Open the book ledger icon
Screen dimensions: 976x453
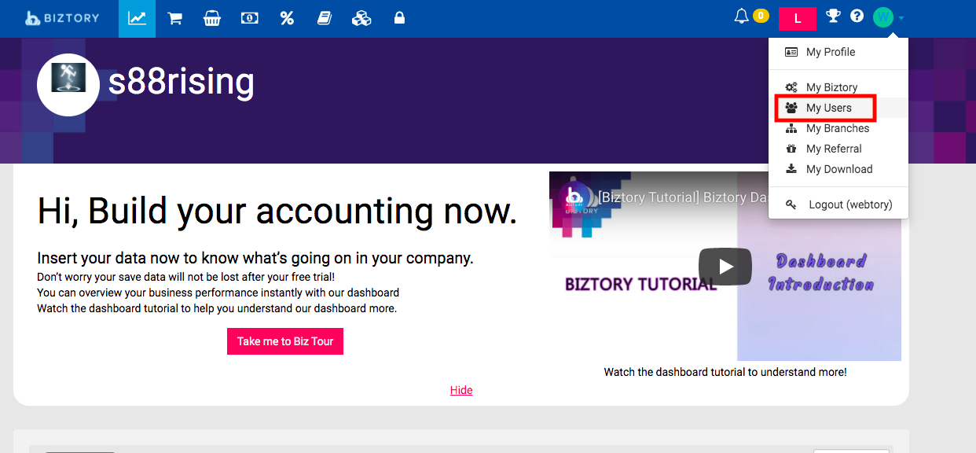pyautogui.click(x=324, y=18)
